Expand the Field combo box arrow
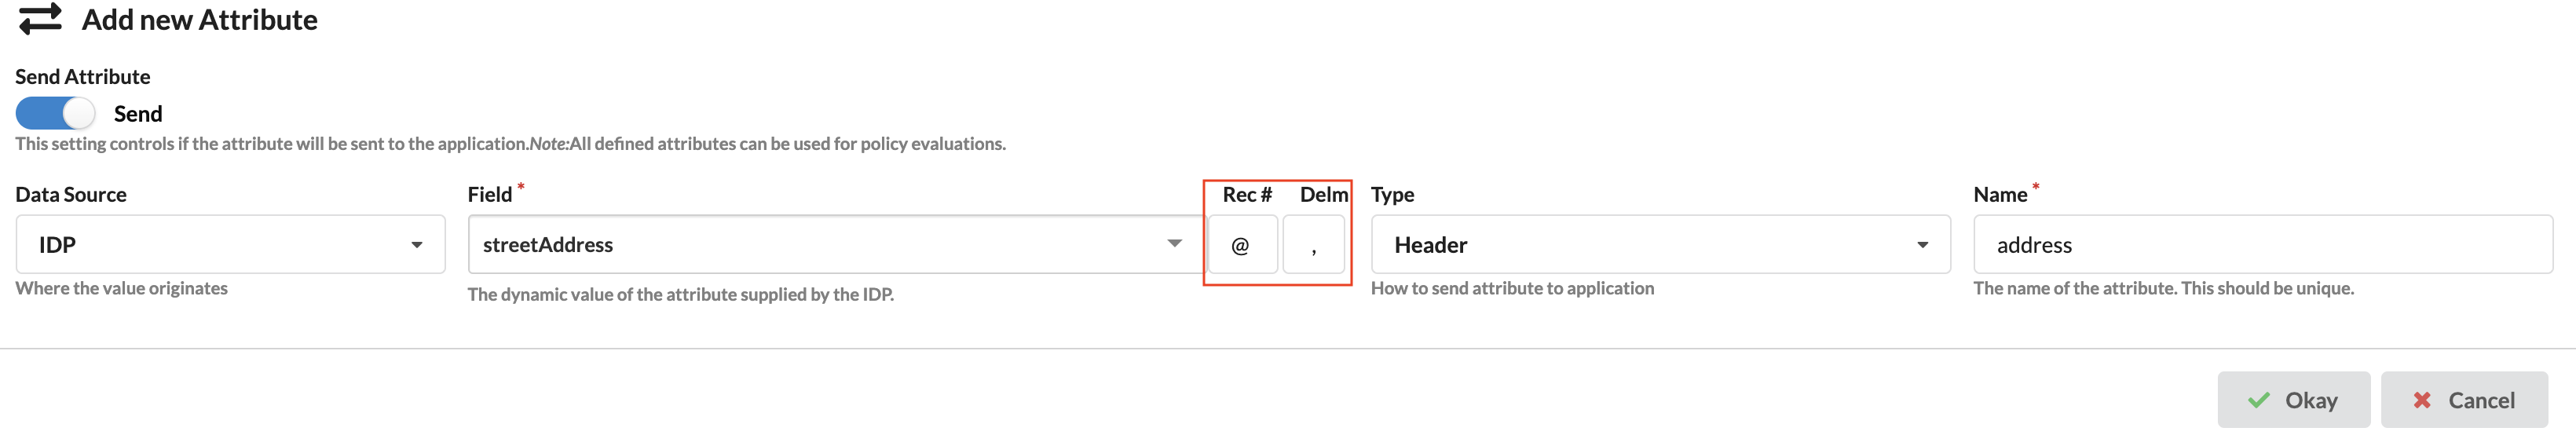Image resolution: width=2576 pixels, height=435 pixels. tap(1174, 244)
